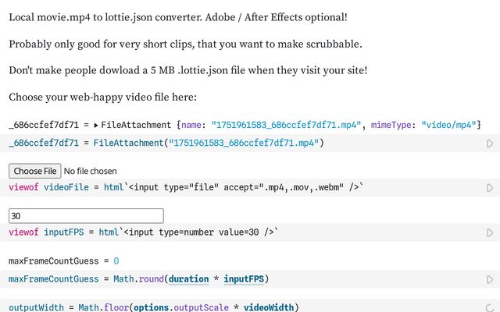Viewport: 500px width, 312px height.
Task: Run the videoFile cell play icon
Action: pos(490,188)
